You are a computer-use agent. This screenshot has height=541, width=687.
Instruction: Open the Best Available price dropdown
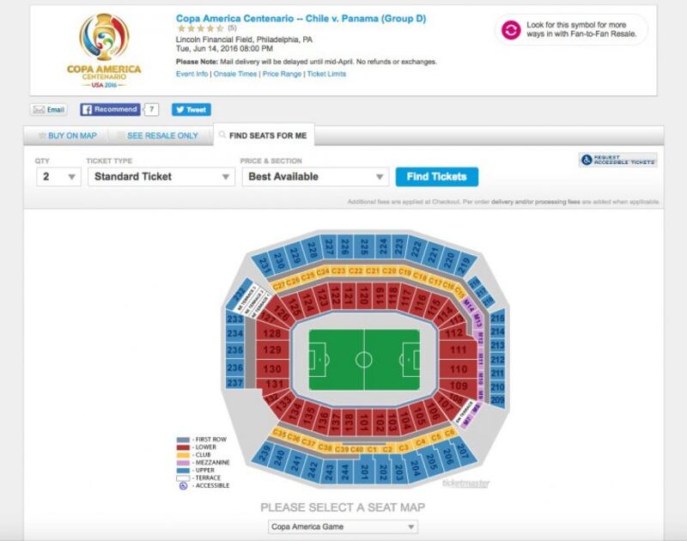pyautogui.click(x=315, y=177)
